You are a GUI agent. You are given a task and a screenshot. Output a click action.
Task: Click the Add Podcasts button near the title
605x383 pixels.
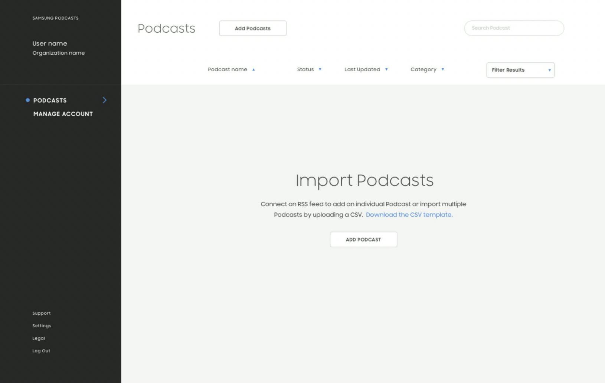coord(252,28)
